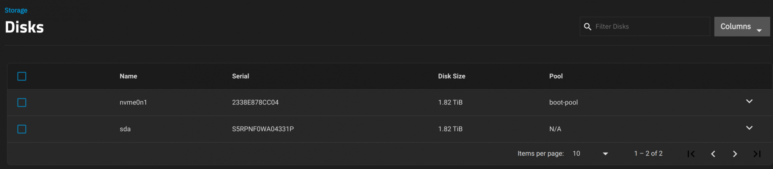Expand the sda disk row chevron
Viewport: 773px width, 169px height.
749,128
